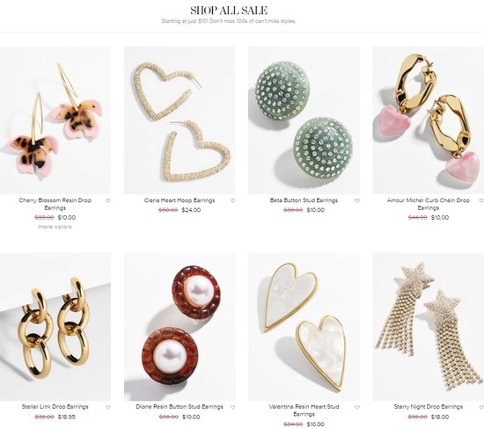Viewport: 484px width, 428px height.
Task: Favorite Starry Night Drop Earrings heart icon
Action: 481,407
